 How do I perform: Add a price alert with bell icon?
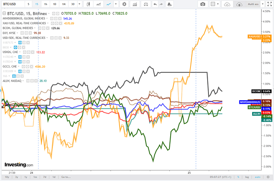tap(169, 4)
